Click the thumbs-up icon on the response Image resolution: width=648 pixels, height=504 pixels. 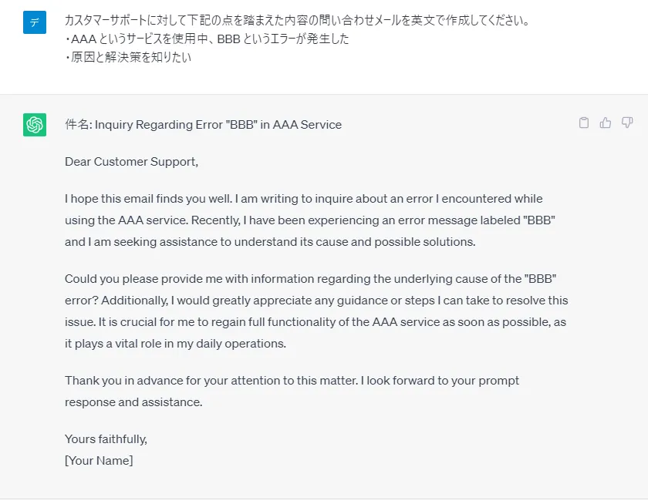coord(606,123)
